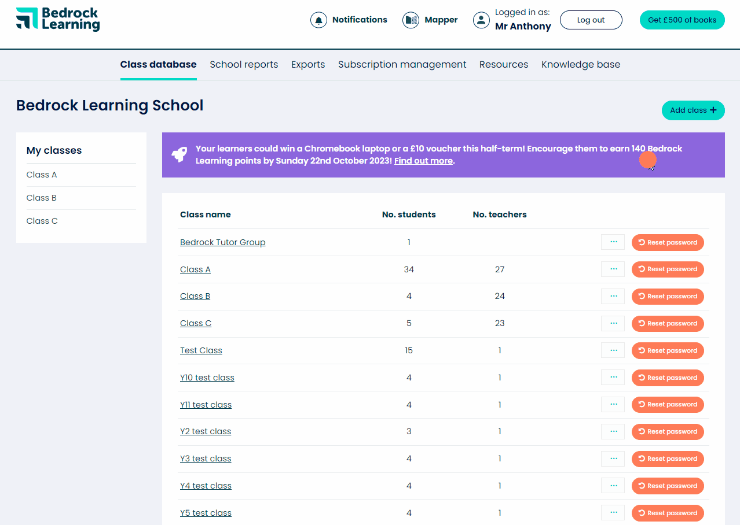
Task: Click the rocket icon in the purple banner
Action: point(179,154)
